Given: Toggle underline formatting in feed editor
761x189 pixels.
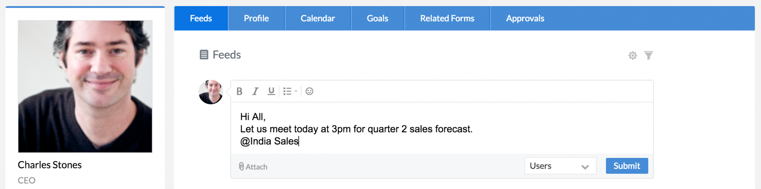Looking at the screenshot, I should 271,91.
